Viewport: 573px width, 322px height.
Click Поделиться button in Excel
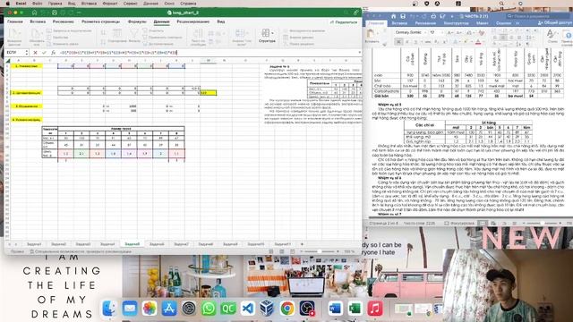pyautogui.click(x=344, y=22)
